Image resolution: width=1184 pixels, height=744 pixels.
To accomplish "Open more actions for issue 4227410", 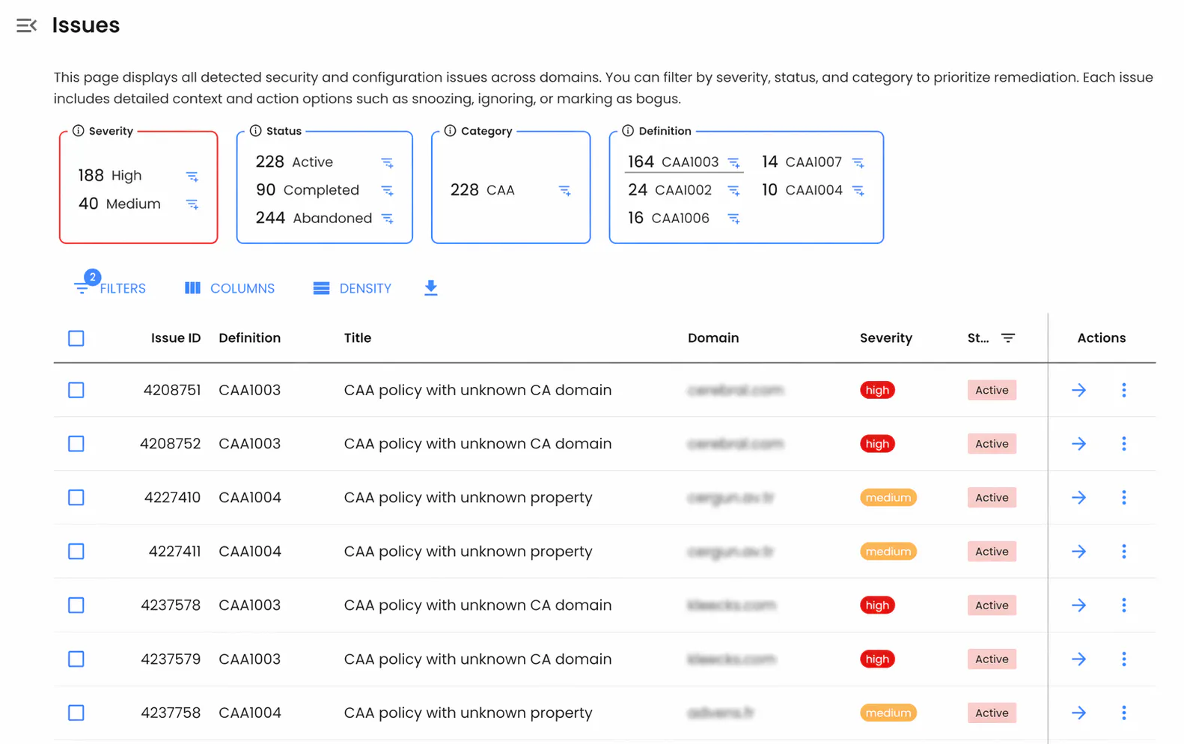I will [x=1123, y=498].
